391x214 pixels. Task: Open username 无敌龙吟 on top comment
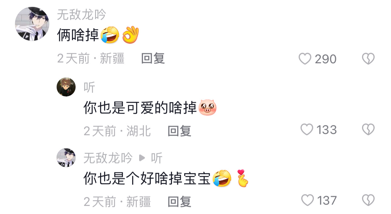(x=82, y=15)
